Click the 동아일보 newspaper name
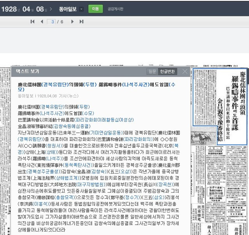Image resolution: width=249 pixels, height=235 pixels. click(x=68, y=9)
